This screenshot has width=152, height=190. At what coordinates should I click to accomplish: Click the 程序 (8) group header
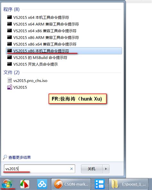12,9
